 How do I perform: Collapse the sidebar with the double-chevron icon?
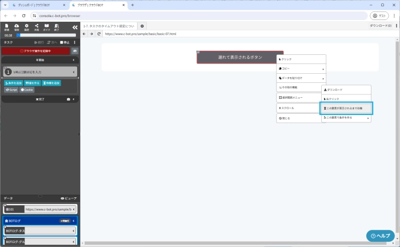tap(74, 27)
